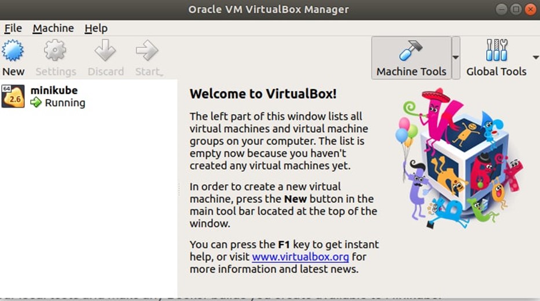
Task: Click the Oracle VM VirtualBox Manager title
Action: [x=269, y=9]
